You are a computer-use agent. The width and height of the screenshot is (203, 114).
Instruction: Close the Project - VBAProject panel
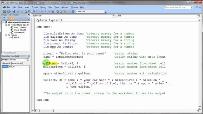coord(29,15)
